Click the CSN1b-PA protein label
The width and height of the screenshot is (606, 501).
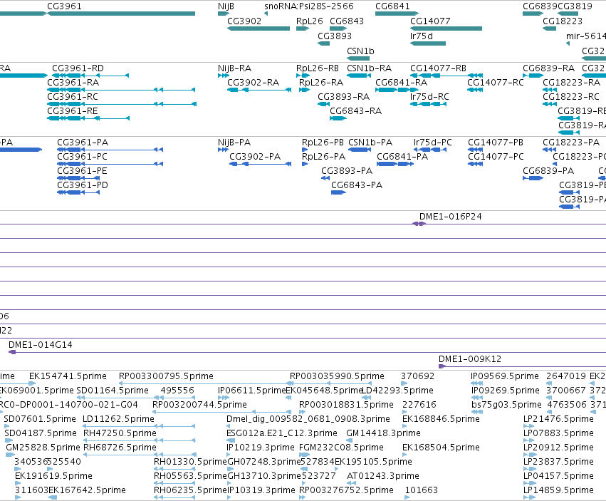coord(370,143)
